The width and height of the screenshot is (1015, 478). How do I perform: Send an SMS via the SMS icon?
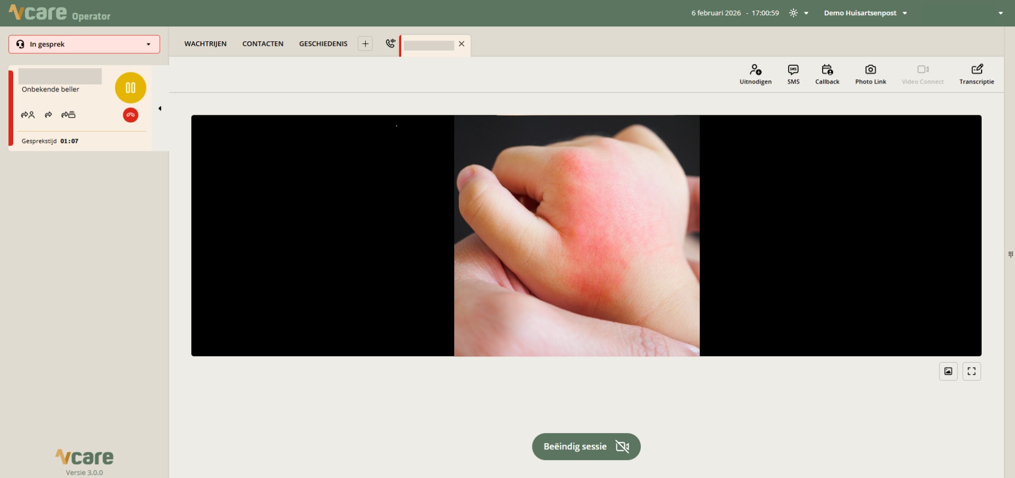coord(793,73)
